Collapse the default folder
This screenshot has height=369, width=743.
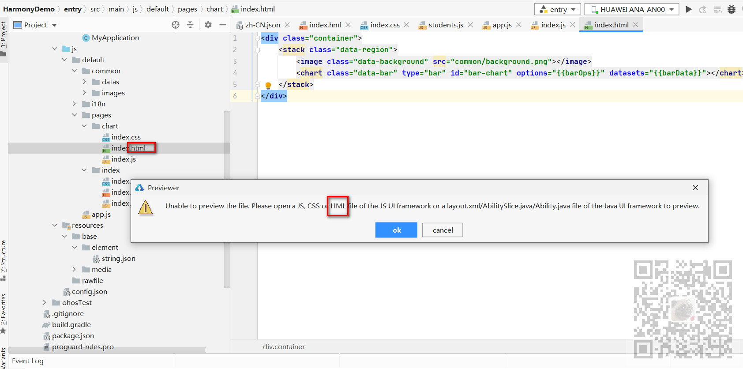(x=64, y=60)
